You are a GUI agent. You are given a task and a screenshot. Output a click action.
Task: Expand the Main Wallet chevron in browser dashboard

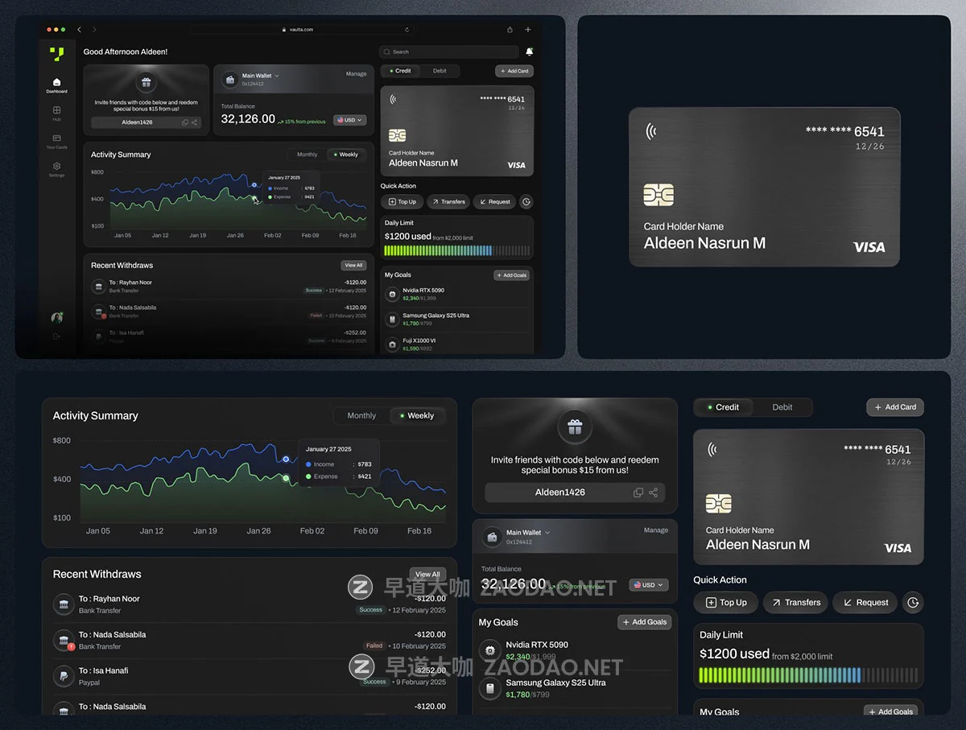[x=277, y=76]
